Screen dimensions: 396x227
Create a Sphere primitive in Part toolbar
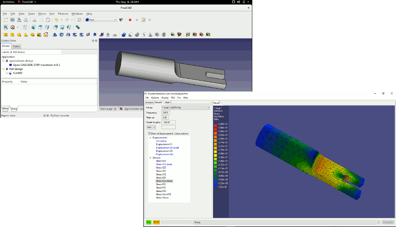coord(19,35)
